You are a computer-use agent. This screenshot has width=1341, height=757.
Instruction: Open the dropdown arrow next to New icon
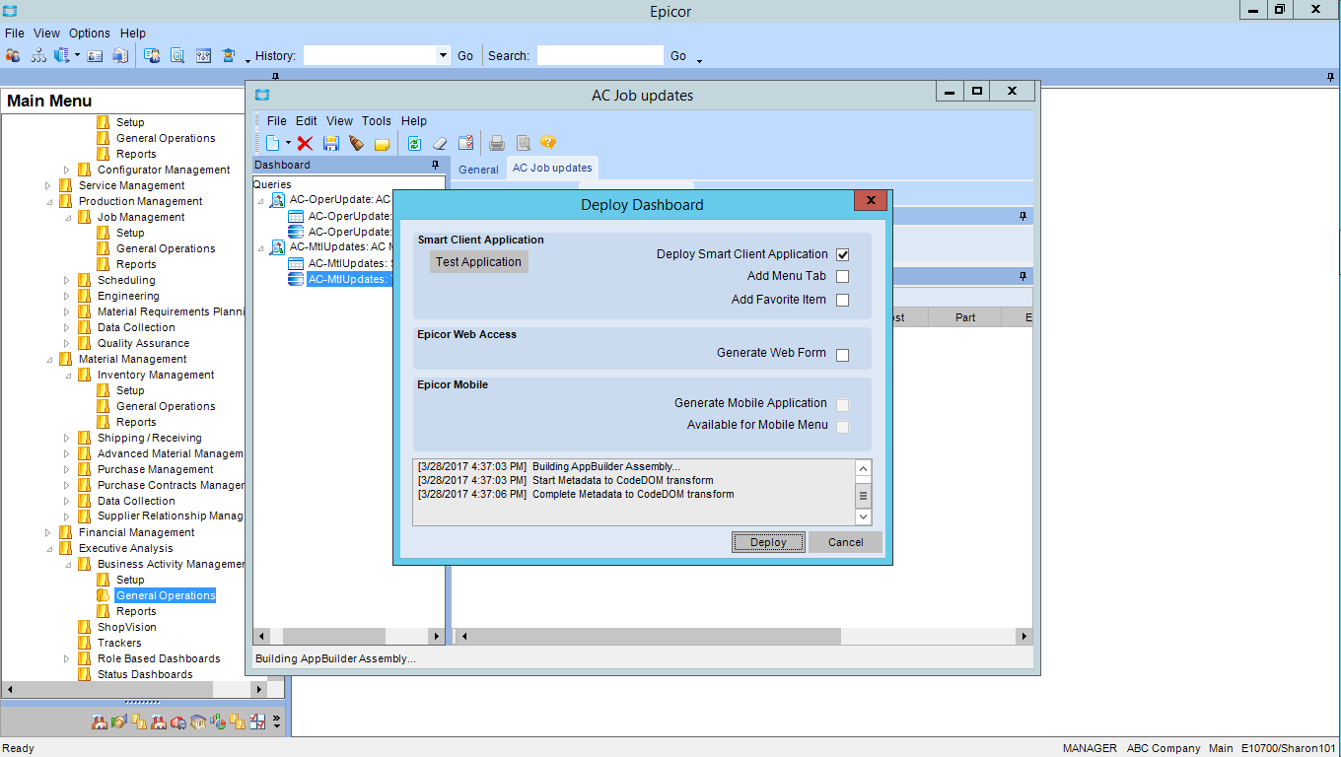pos(289,144)
